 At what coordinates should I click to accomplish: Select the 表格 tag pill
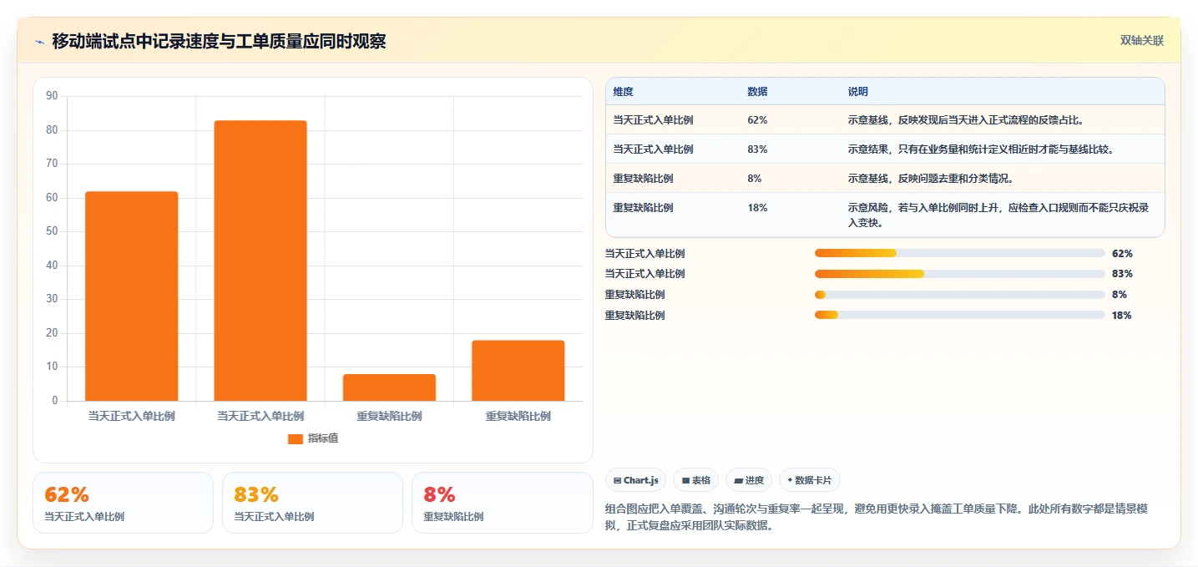[x=695, y=480]
